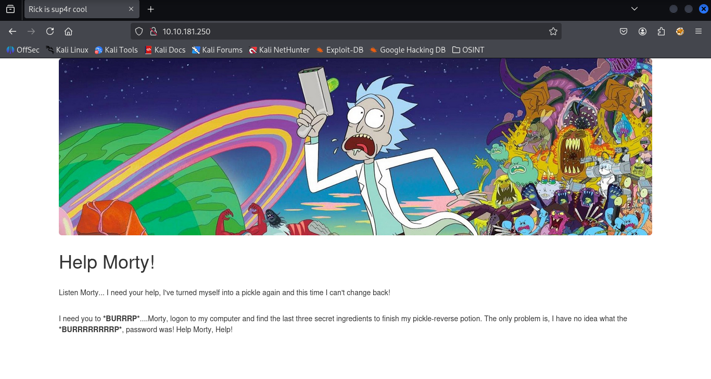The width and height of the screenshot is (711, 379).
Task: Open the OSINT bookmarks folder
Action: tap(468, 50)
